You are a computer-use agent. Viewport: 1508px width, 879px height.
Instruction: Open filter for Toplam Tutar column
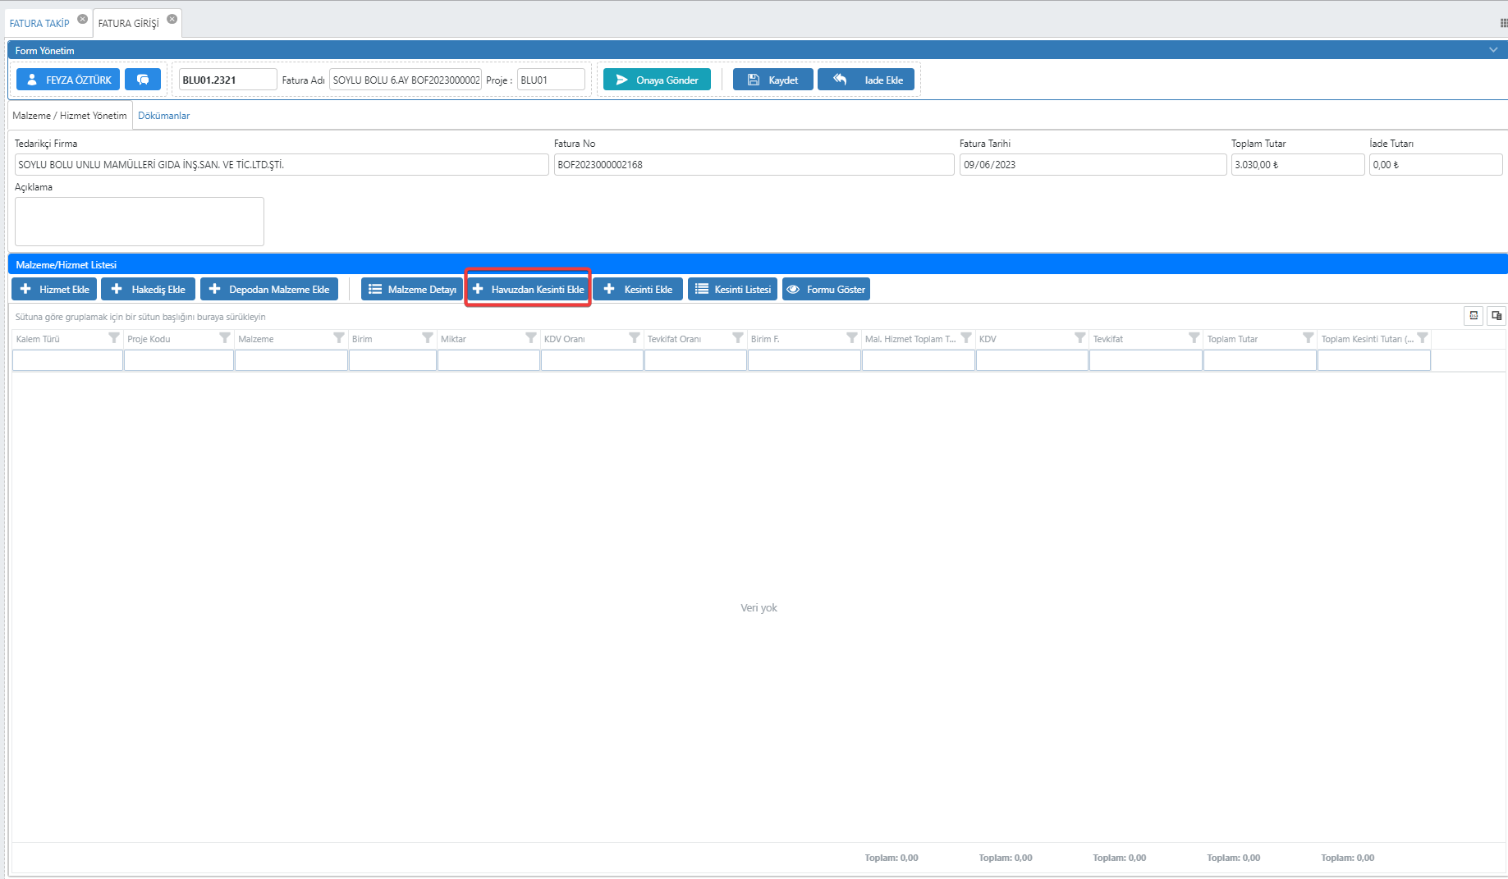click(1308, 338)
